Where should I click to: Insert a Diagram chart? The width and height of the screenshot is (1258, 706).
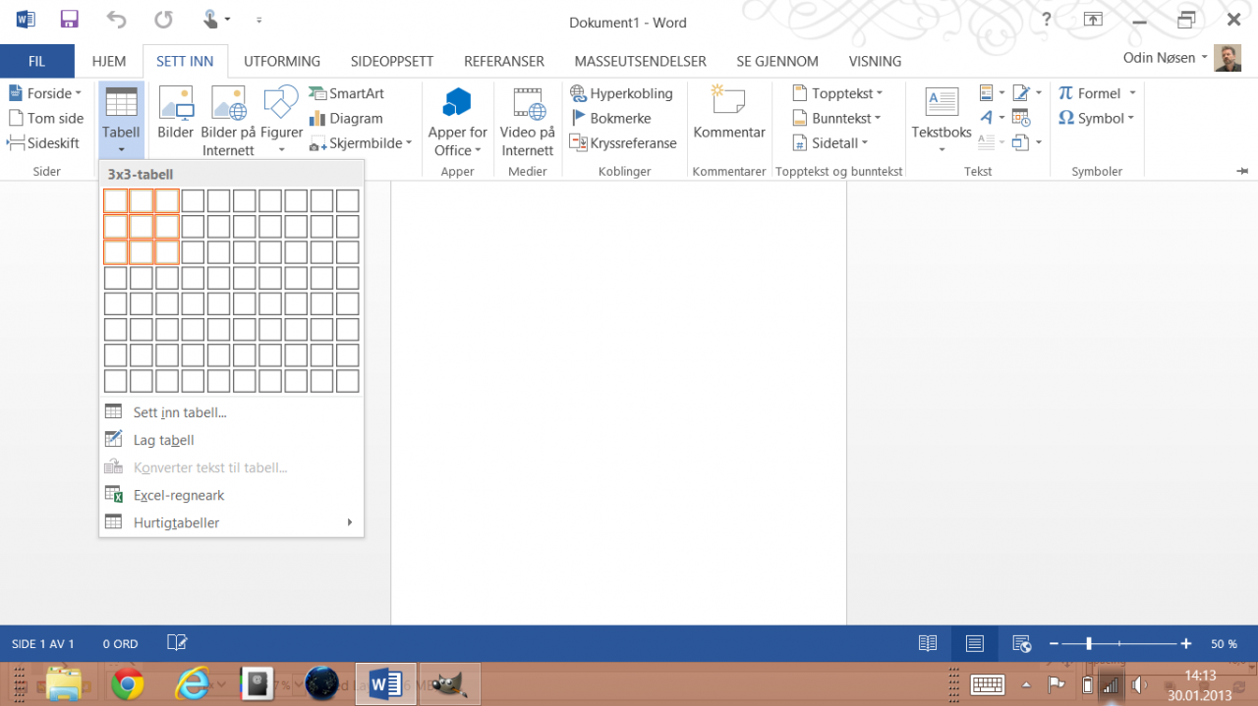coord(345,118)
